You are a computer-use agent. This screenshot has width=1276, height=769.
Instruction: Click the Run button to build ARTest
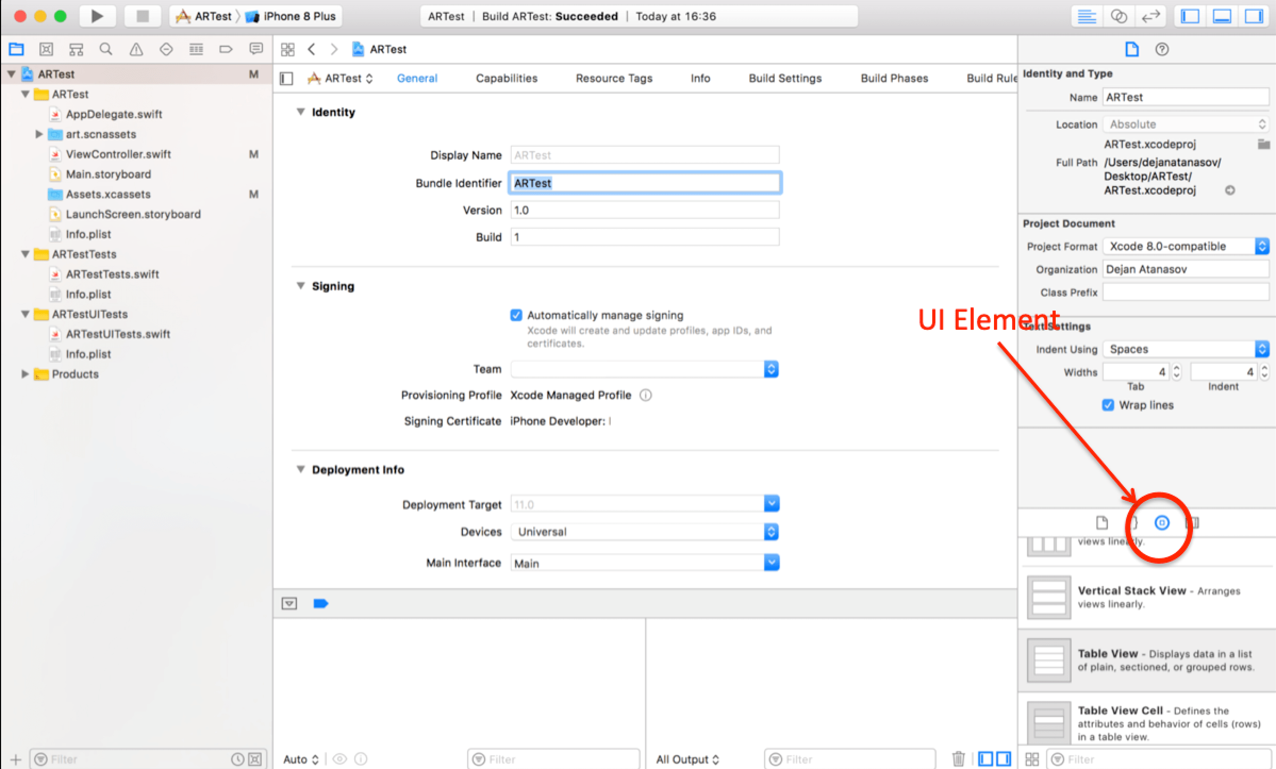point(97,15)
